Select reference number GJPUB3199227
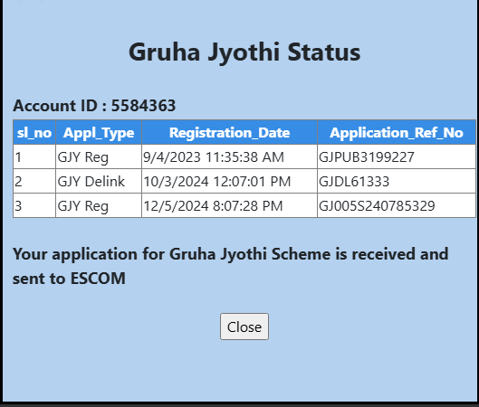Image resolution: width=479 pixels, height=407 pixels. pyautogui.click(x=397, y=156)
